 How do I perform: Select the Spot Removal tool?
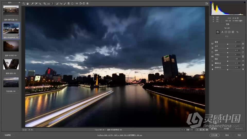[57, 3]
